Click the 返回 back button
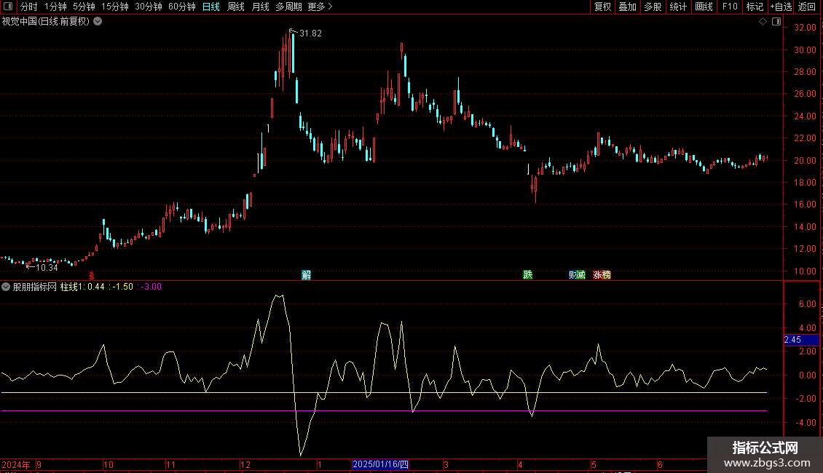The height and width of the screenshot is (473, 823). (807, 7)
